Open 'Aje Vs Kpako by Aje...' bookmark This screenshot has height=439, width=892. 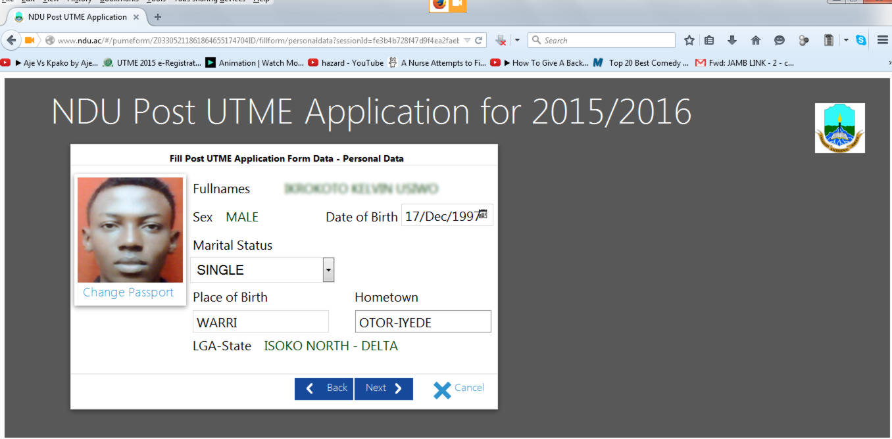[x=50, y=63]
